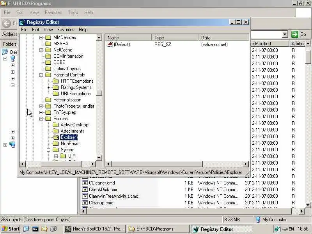This screenshot has width=312, height=234.
Task: Click Cleanup.cmd file icon
Action: point(85,203)
